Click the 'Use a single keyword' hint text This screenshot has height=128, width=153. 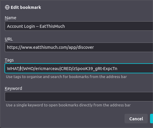(x=68, y=105)
